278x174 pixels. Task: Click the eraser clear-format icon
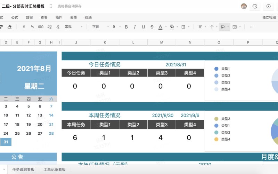[10, 27]
